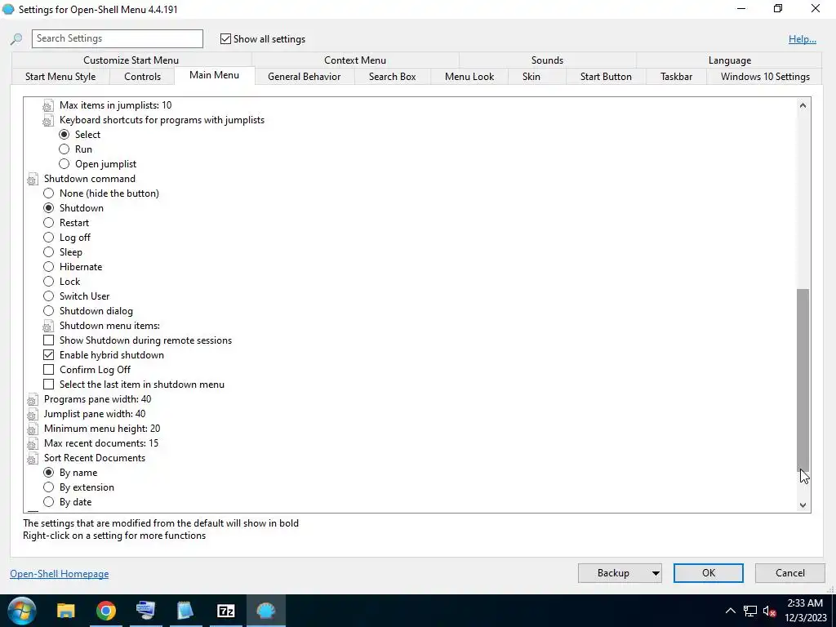Open the Backup dropdown arrow
The height and width of the screenshot is (627, 836).
pos(656,573)
